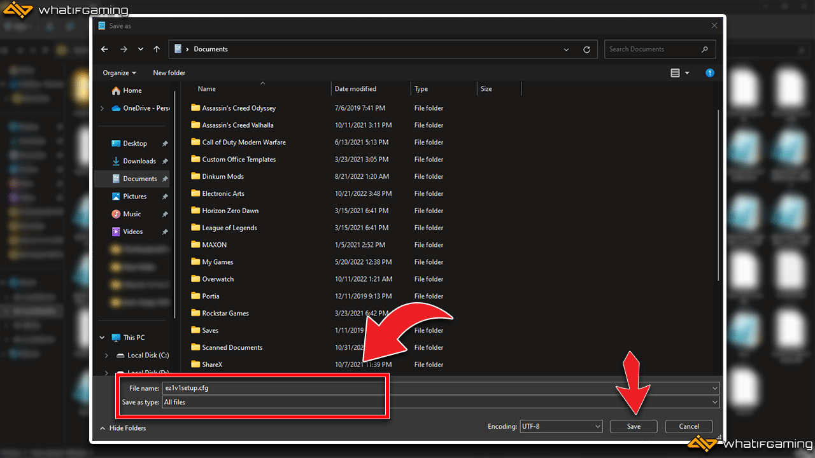Click the Downloads arrow icon in sidebar

(116, 161)
